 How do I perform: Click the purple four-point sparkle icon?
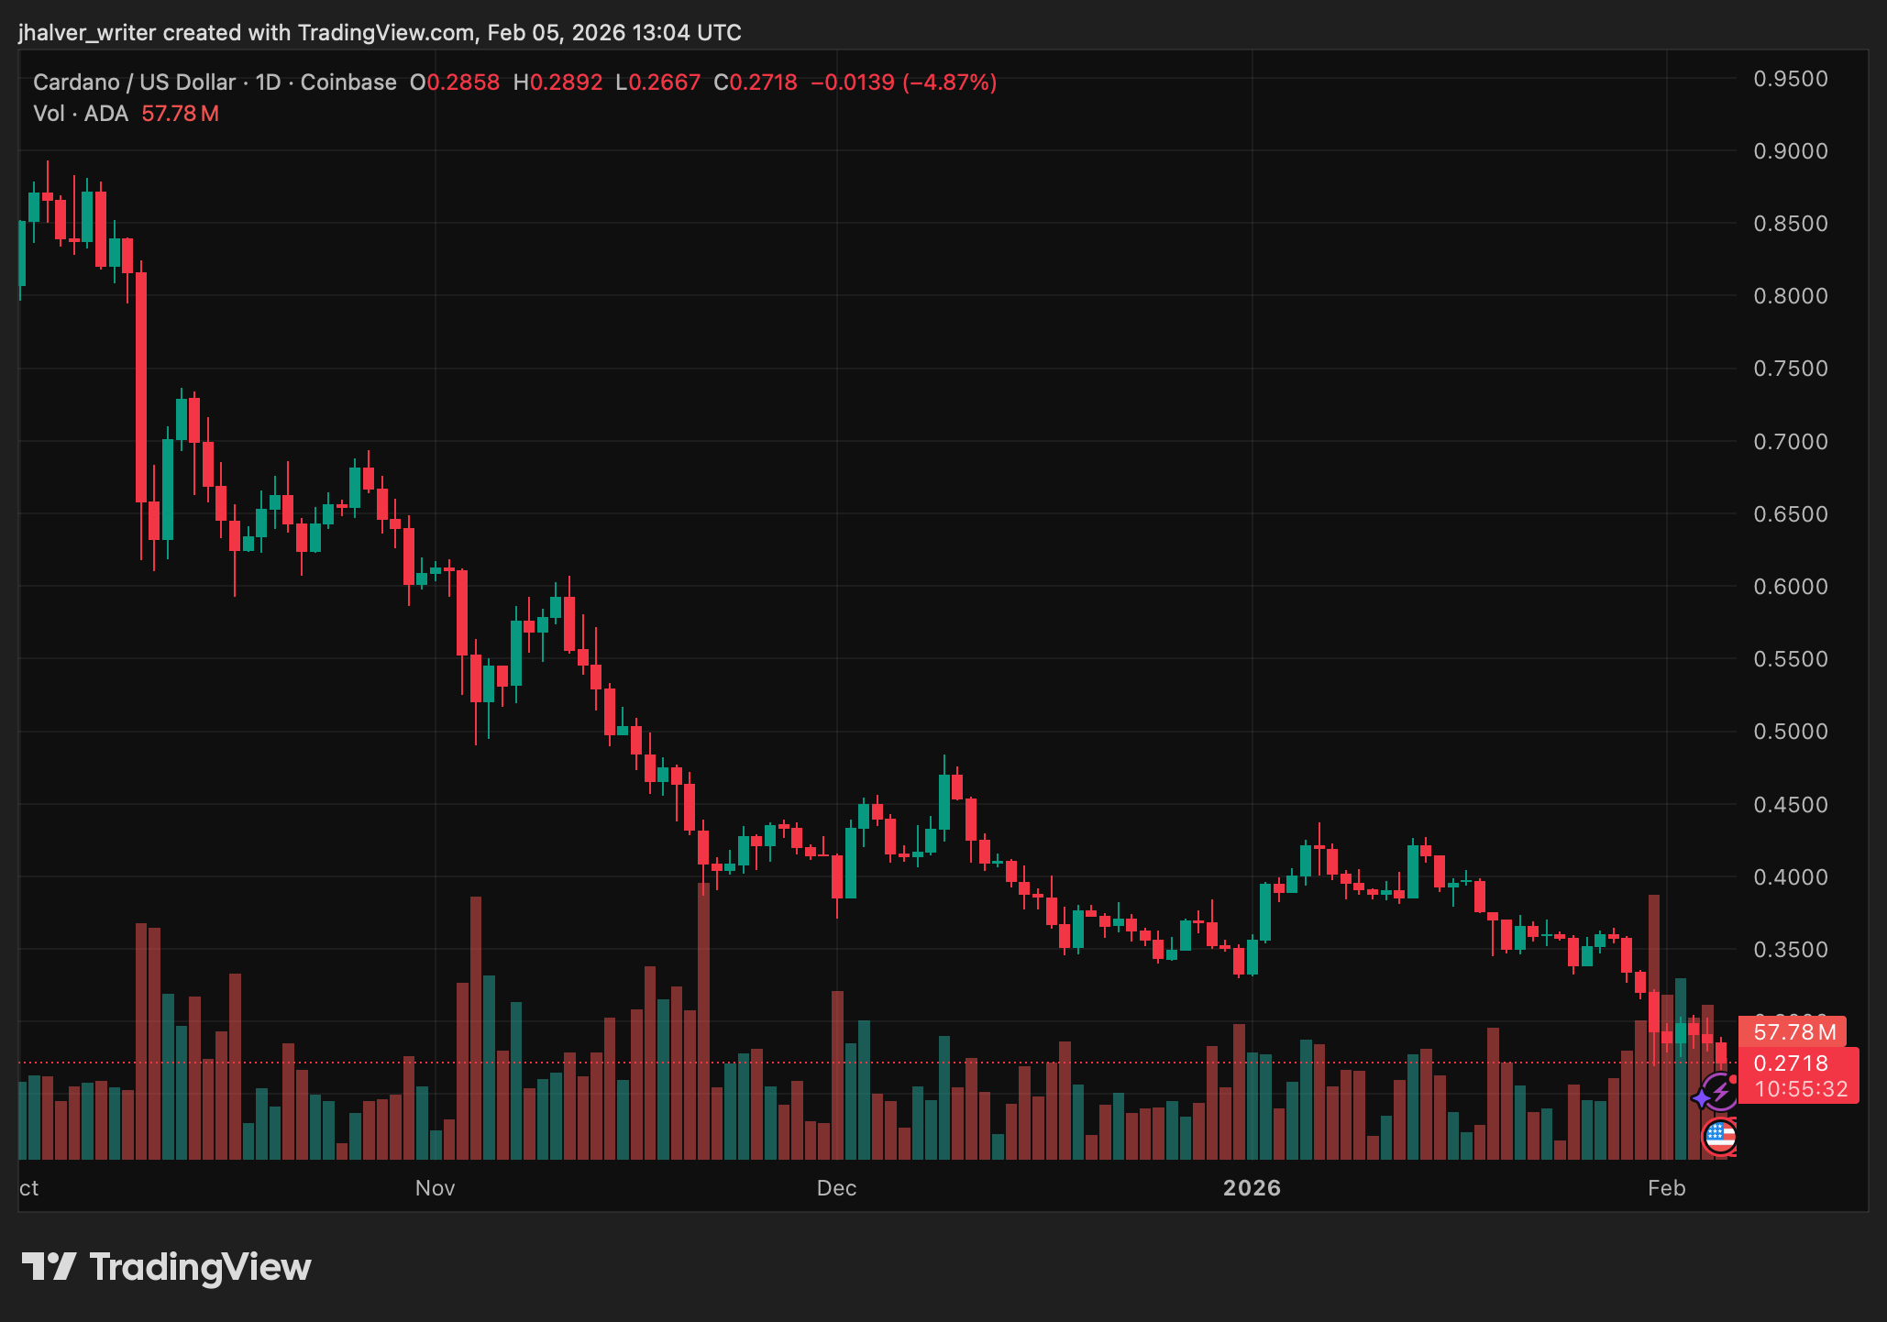click(1702, 1097)
